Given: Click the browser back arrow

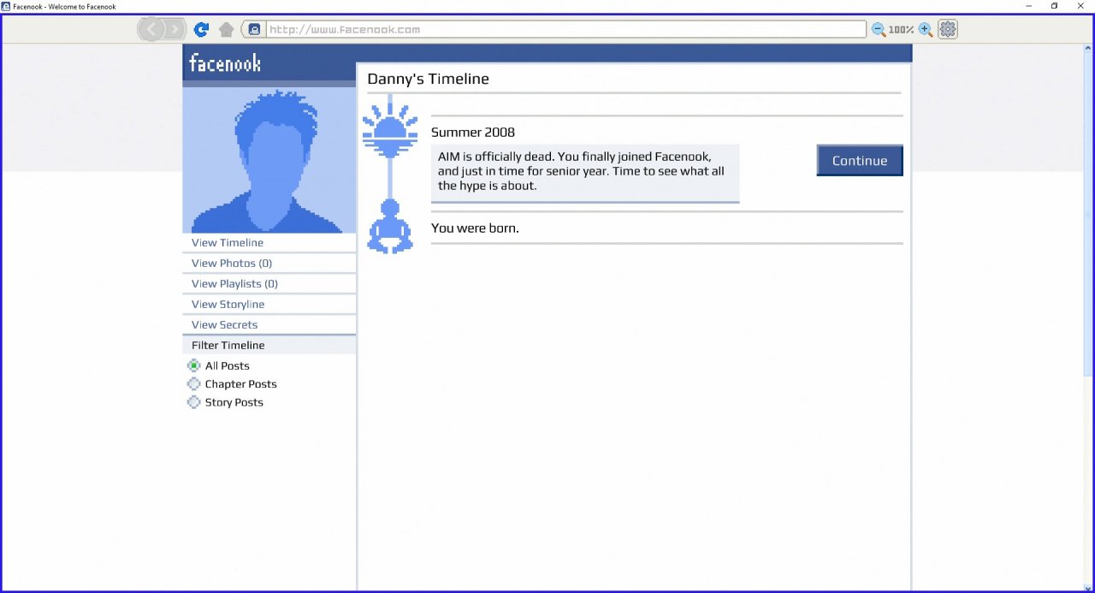Looking at the screenshot, I should pos(151,30).
